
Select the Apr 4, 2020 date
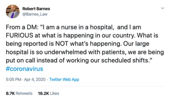(35, 79)
